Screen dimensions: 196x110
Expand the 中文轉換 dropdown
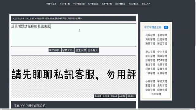pyautogui.click(x=55, y=50)
